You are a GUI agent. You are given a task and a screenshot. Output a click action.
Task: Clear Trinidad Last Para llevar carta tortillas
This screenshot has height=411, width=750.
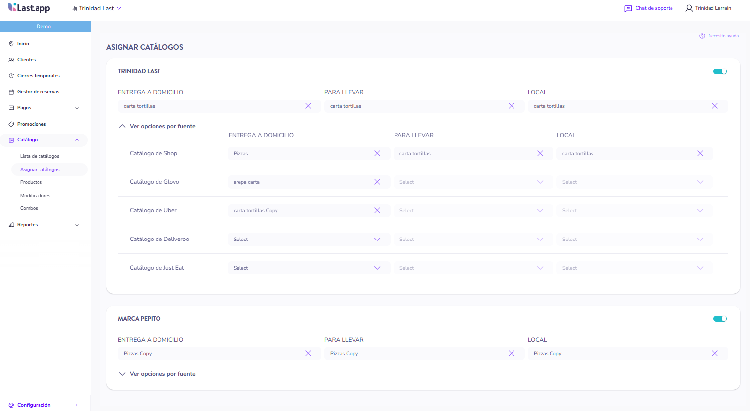point(512,106)
